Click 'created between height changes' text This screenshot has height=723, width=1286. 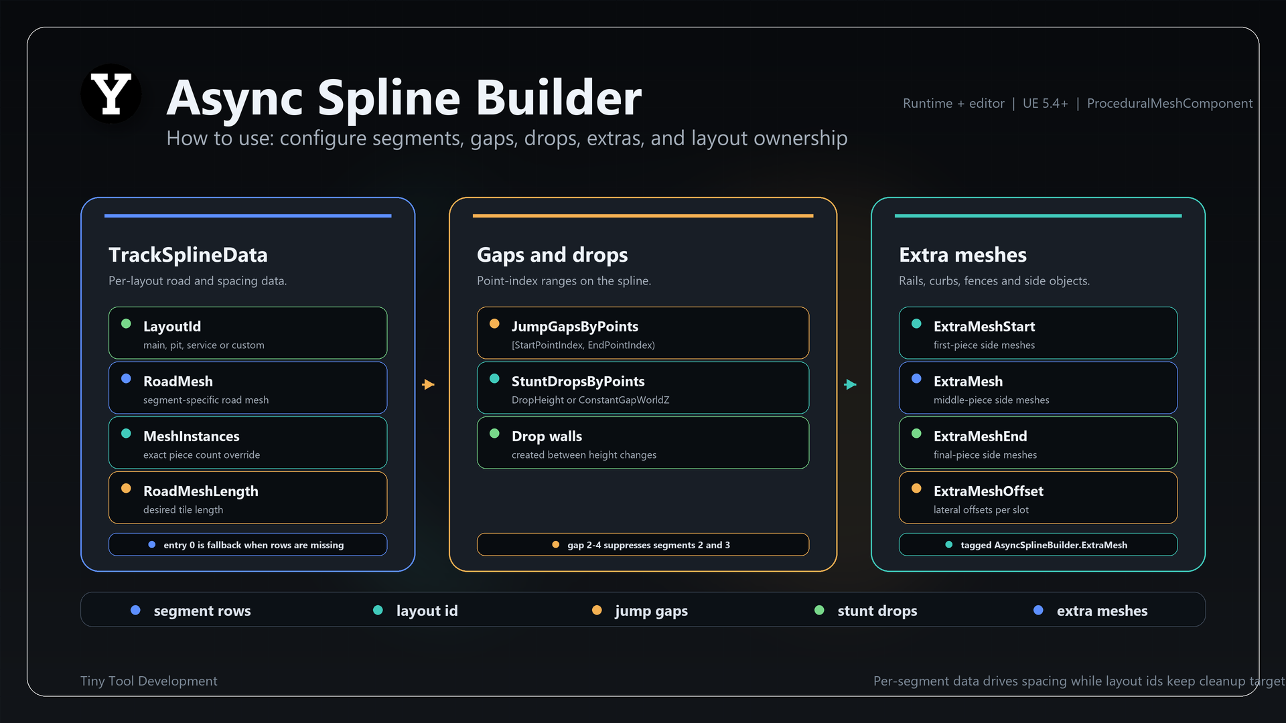coord(584,455)
